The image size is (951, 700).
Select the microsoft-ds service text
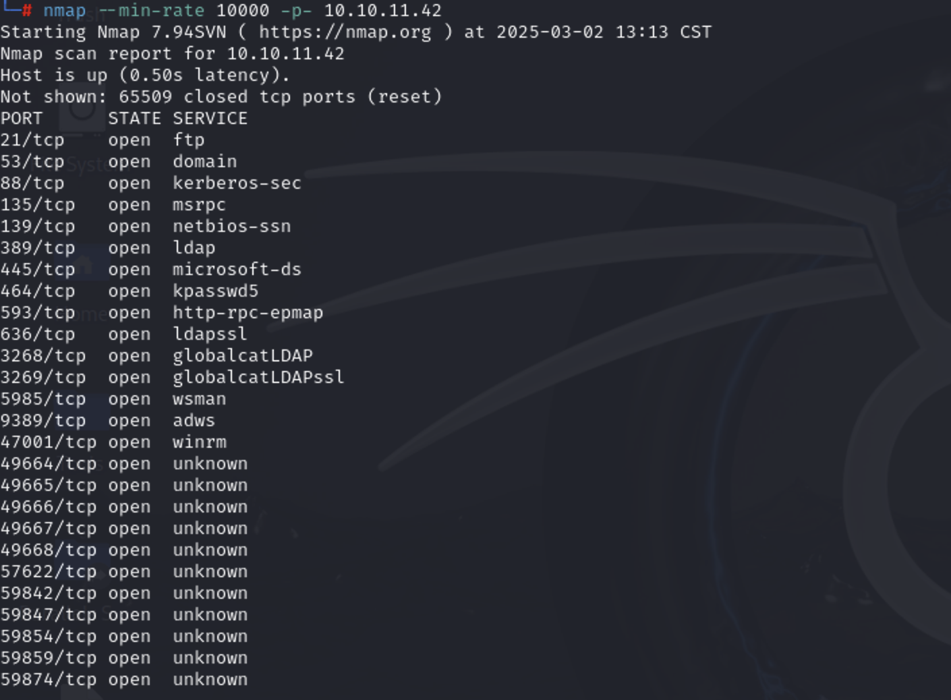pyautogui.click(x=237, y=270)
